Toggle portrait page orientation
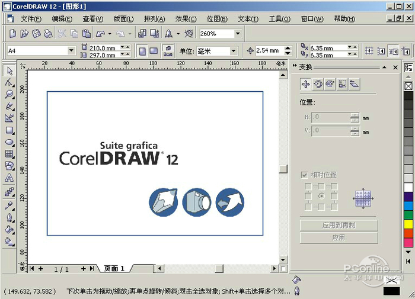The height and width of the screenshot is (299, 415). click(x=142, y=51)
